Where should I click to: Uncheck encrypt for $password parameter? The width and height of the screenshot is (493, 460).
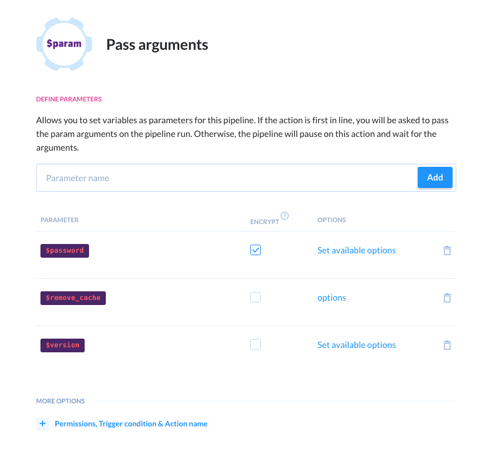255,250
